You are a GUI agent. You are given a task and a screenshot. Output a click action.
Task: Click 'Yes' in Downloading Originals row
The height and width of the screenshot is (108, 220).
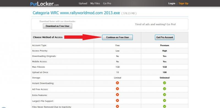164,56
